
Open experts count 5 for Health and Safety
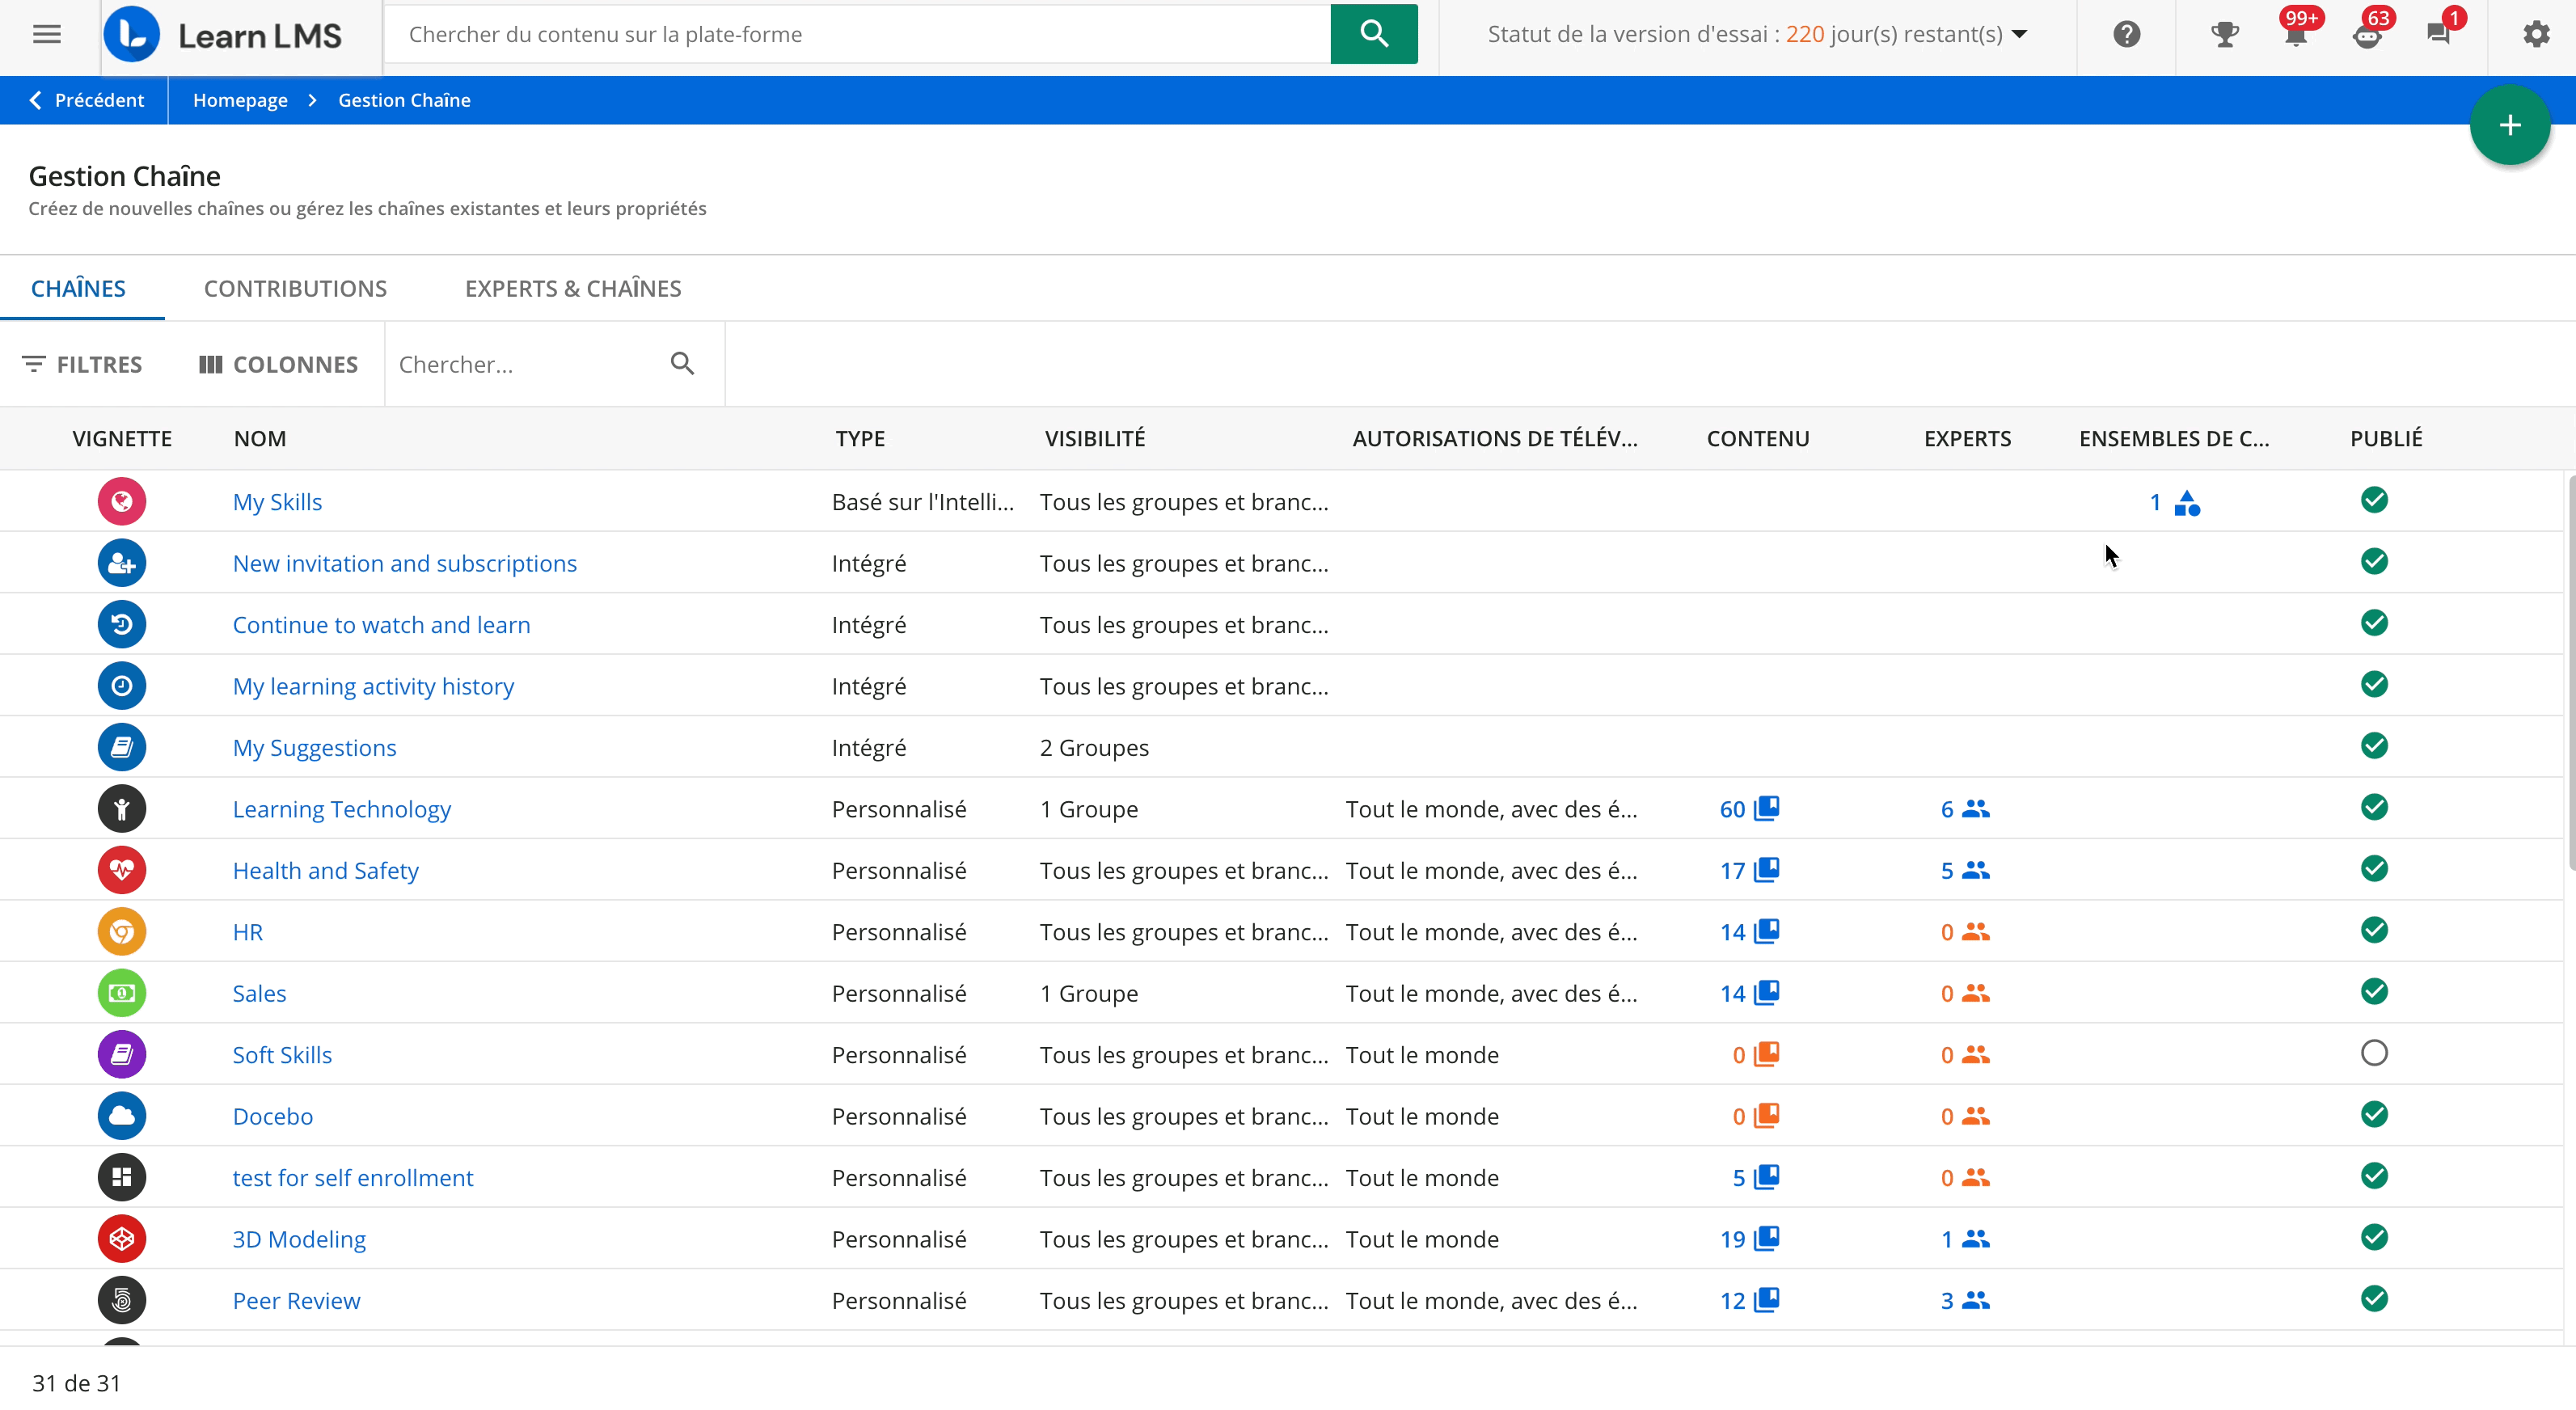(1965, 870)
